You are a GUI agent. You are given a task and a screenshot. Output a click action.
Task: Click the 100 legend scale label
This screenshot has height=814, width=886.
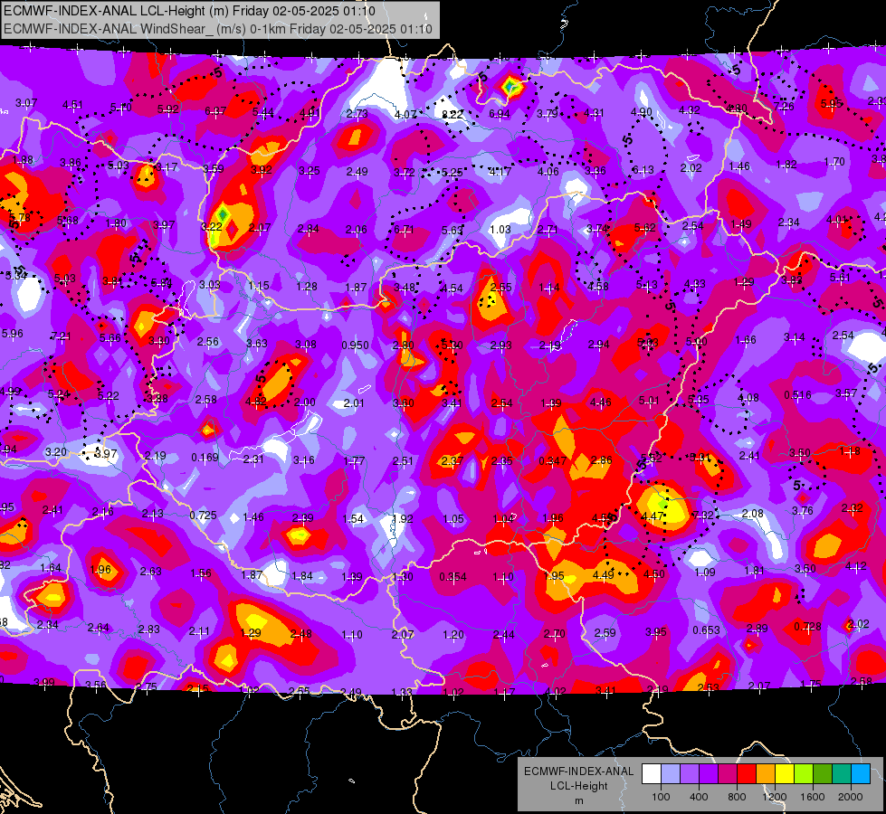pos(661,797)
